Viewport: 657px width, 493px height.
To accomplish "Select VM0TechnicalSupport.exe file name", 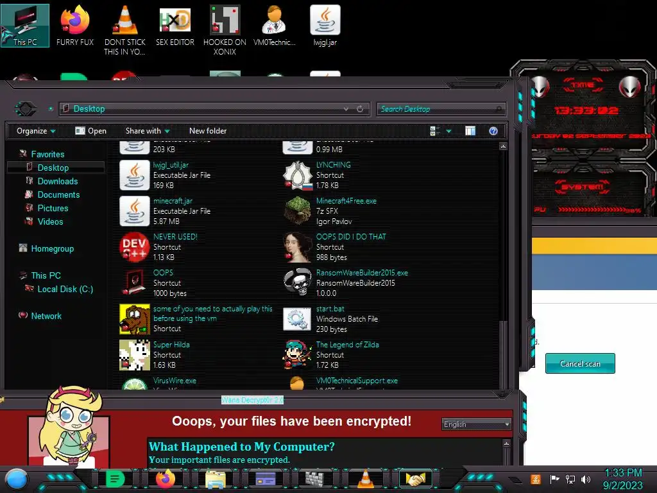I will (x=357, y=381).
